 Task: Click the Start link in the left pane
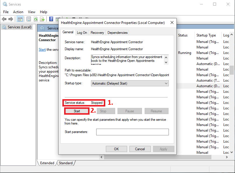42,50
